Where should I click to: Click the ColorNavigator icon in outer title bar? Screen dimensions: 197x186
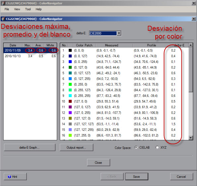(x=3, y=3)
